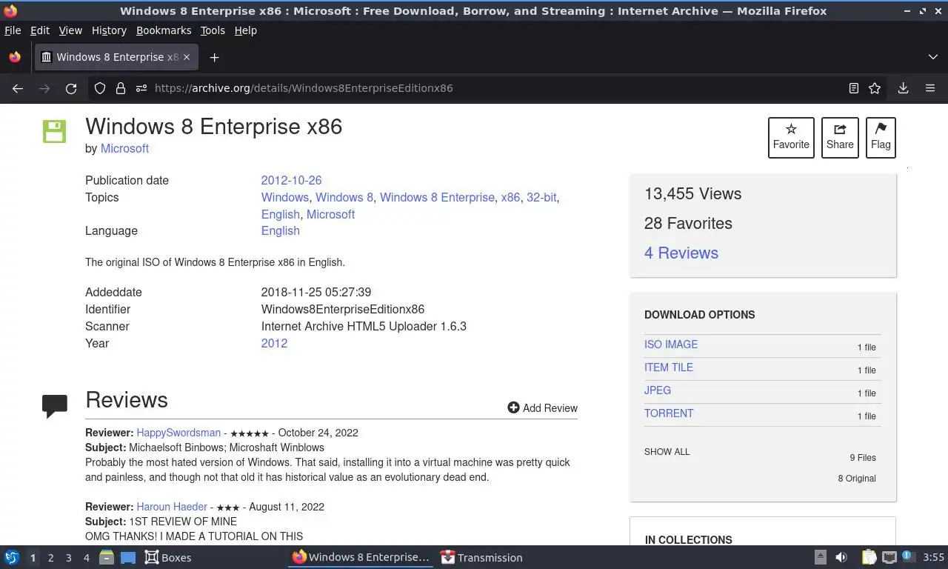Click the network tray icon
This screenshot has width=948, height=569.
pyautogui.click(x=889, y=557)
